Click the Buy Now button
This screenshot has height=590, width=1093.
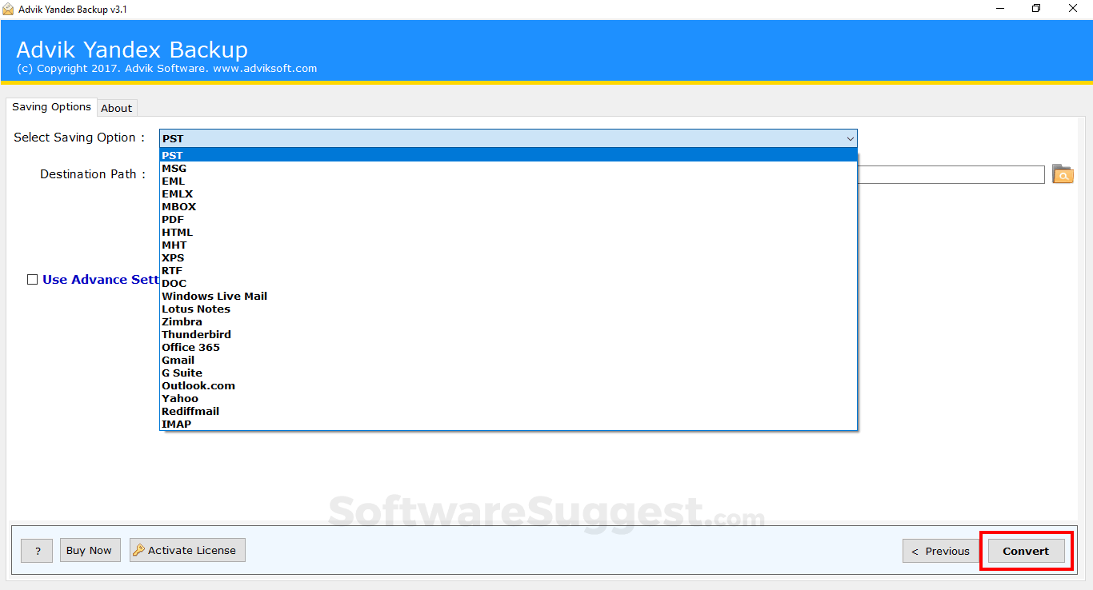(x=89, y=550)
